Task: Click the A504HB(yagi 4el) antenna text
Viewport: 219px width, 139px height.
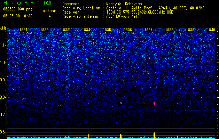Action: click(x=123, y=16)
